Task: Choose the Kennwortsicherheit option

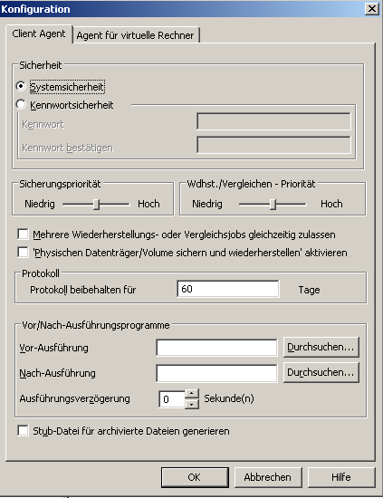Action: [x=21, y=104]
